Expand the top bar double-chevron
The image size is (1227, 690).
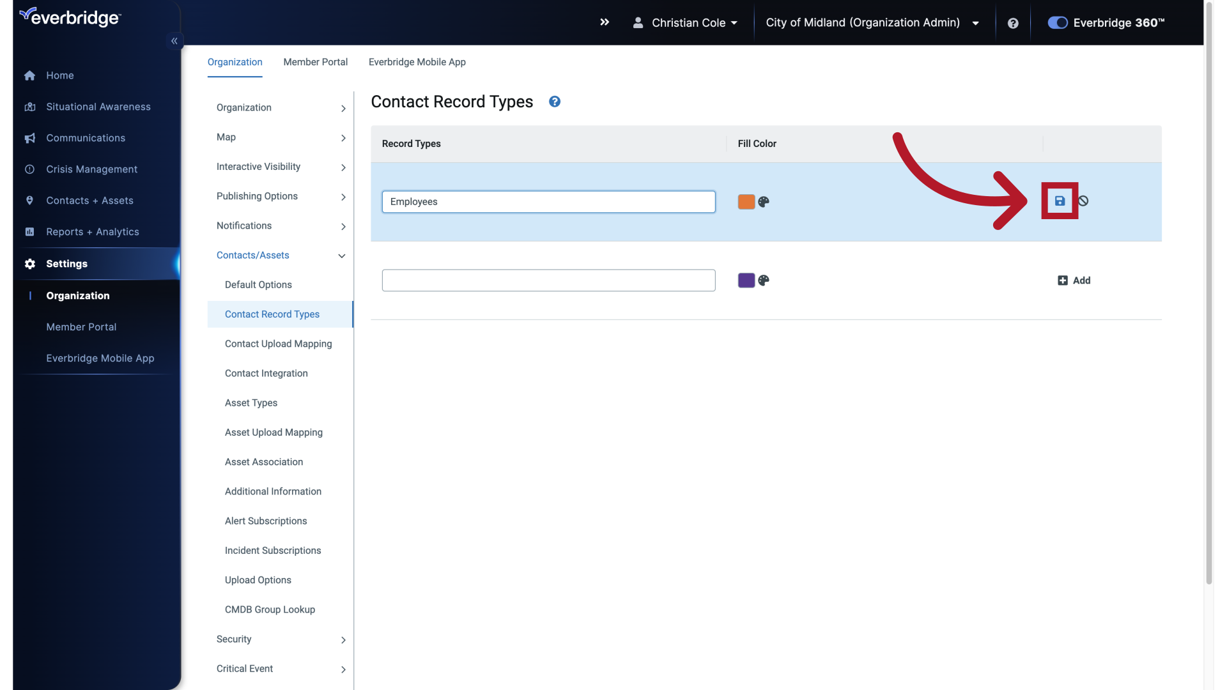[605, 22]
